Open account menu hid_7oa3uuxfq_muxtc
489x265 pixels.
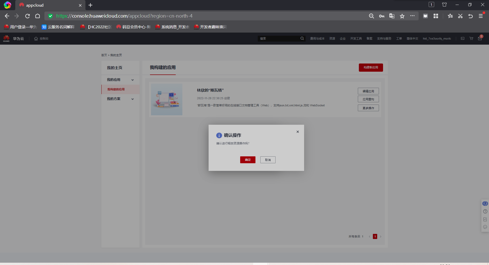pos(437,39)
